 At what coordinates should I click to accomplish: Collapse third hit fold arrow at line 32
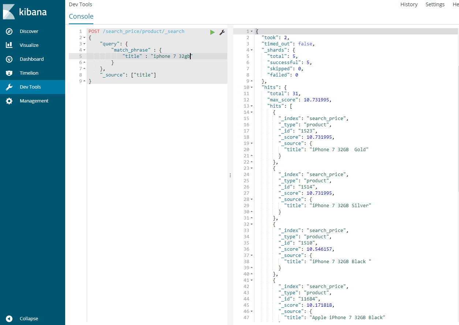click(251, 224)
